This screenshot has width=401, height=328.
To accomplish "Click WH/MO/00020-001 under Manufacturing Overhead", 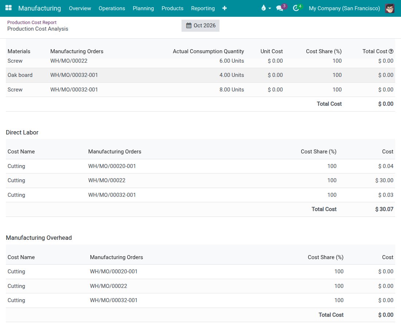I will 113,272.
